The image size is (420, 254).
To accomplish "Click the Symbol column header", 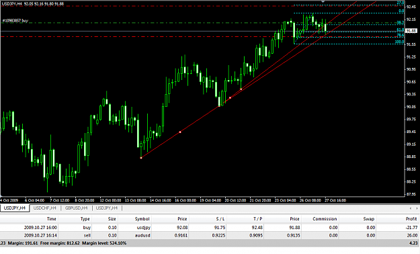I will pos(142,219).
